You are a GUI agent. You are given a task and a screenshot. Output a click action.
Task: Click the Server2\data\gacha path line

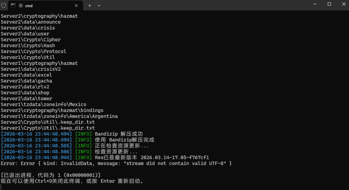26,81
